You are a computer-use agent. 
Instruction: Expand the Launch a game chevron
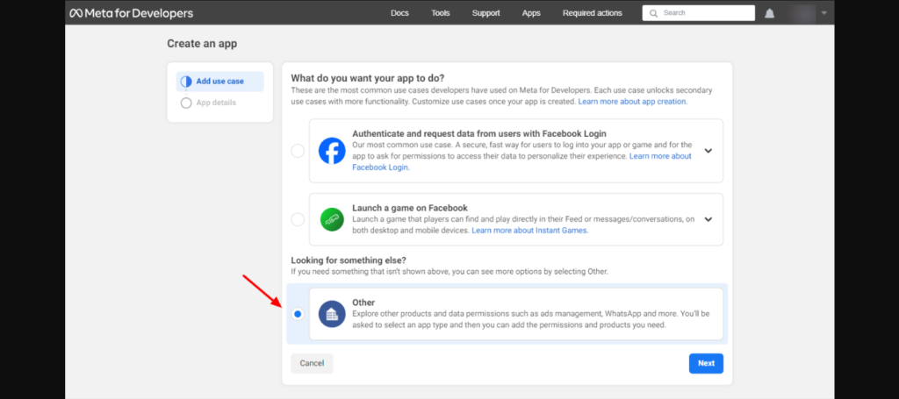708,219
